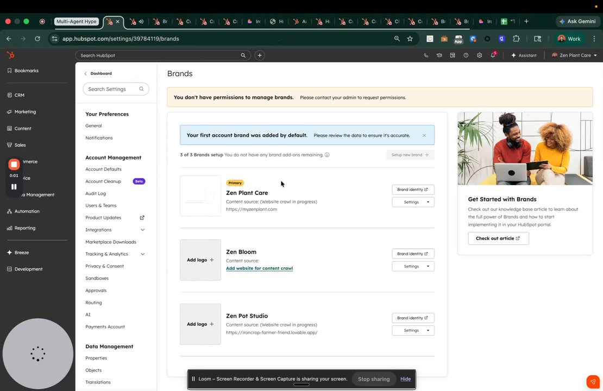Open Brand identity for Zen Plant Care

point(413,190)
